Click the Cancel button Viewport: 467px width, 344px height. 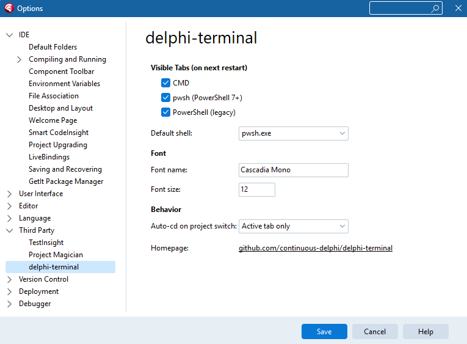[375, 332]
